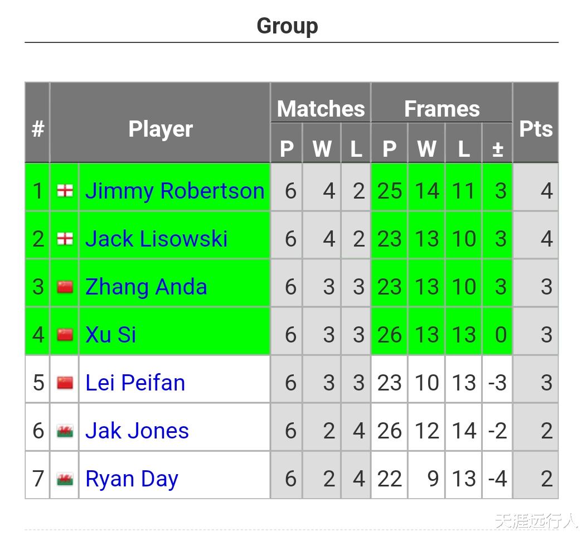Click the Player column header
The height and width of the screenshot is (540, 587).
(x=160, y=129)
